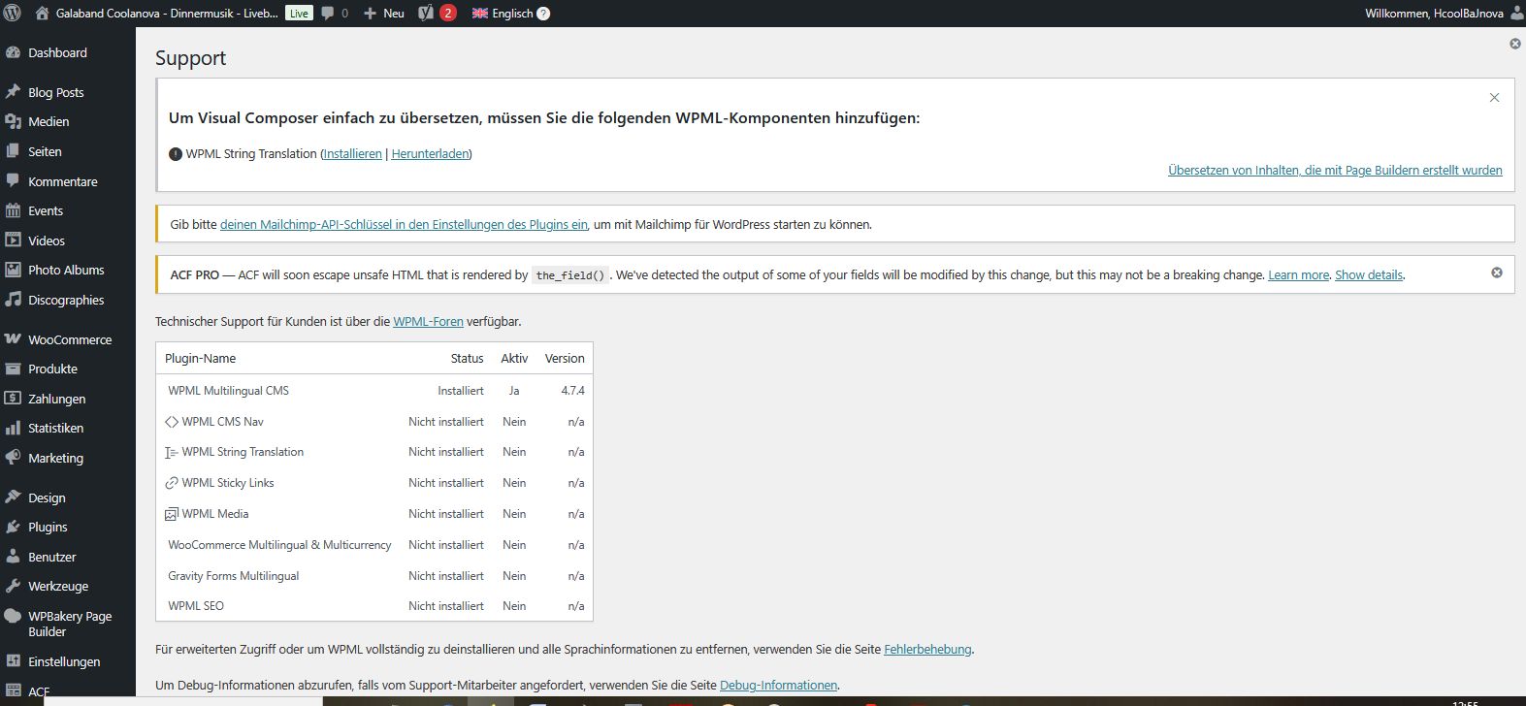Screen dimensions: 1526x706
Task: Click the WPML SEO row
Action: (x=374, y=606)
